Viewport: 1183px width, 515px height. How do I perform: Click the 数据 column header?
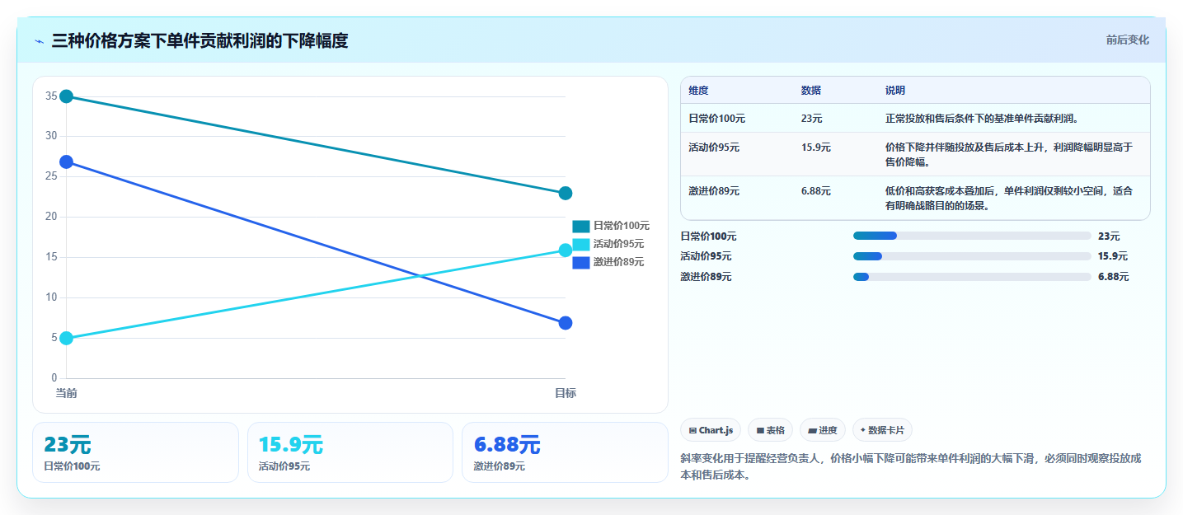click(810, 91)
